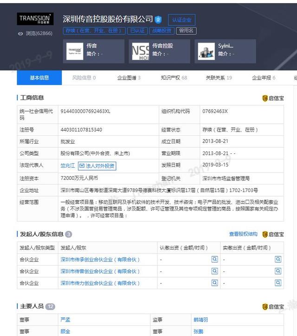This screenshot has height=336, width=297.
Task: Click the 主要人员 count badge 12
Action: (x=51, y=306)
